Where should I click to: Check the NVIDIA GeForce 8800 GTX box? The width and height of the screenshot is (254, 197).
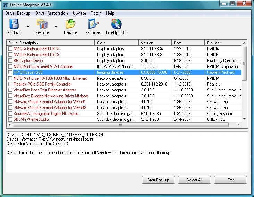[x=10, y=49]
